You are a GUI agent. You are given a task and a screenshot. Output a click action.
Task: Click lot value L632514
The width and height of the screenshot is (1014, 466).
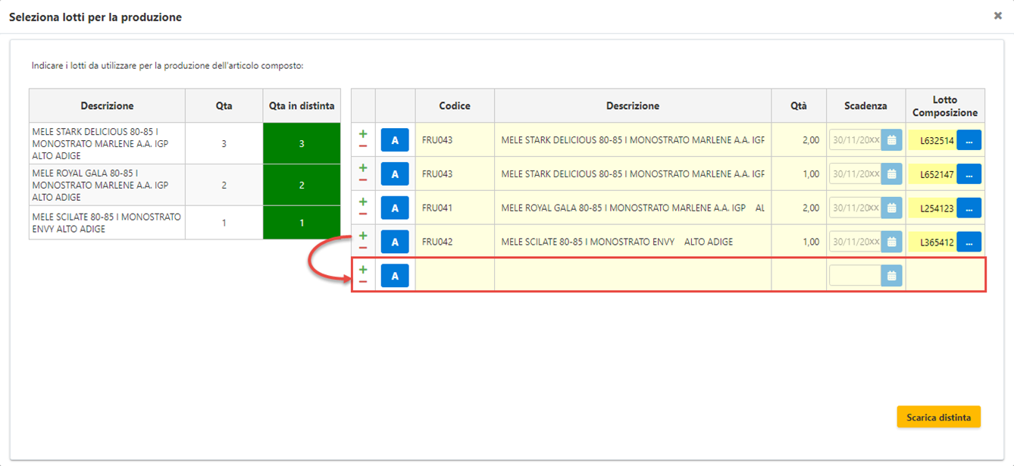point(937,140)
